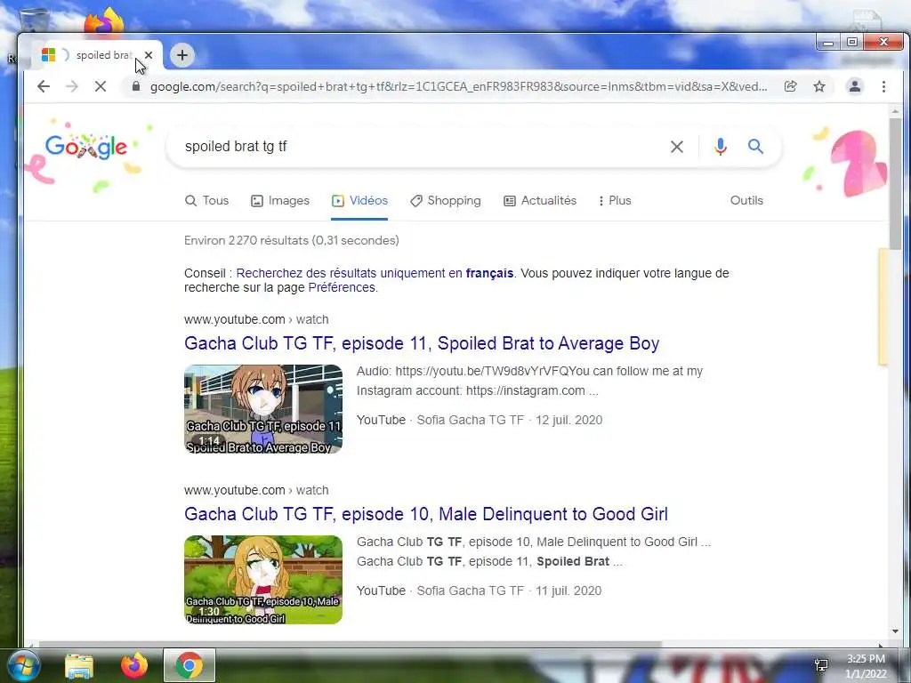This screenshot has width=911, height=683.
Task: Click the episode 10 video thumbnail
Action: tap(263, 580)
